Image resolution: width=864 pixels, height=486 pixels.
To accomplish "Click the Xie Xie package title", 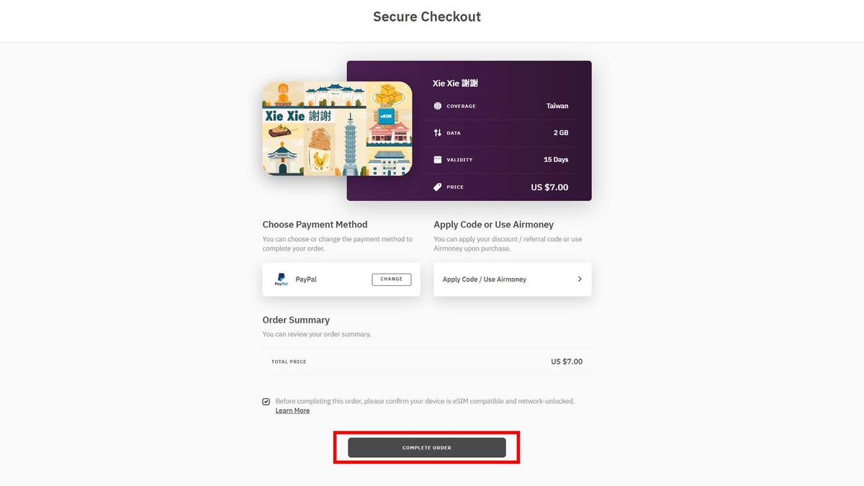I will pyautogui.click(x=455, y=84).
